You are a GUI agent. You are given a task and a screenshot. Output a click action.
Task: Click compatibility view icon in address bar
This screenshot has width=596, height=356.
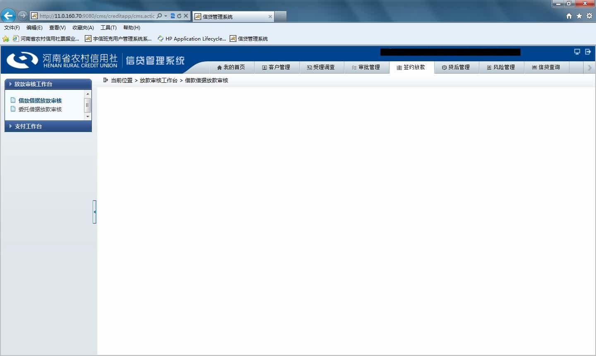click(x=173, y=16)
